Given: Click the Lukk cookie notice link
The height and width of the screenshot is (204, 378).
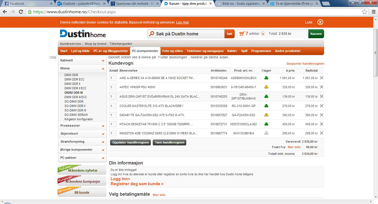Looking at the screenshot, I should click(309, 22).
